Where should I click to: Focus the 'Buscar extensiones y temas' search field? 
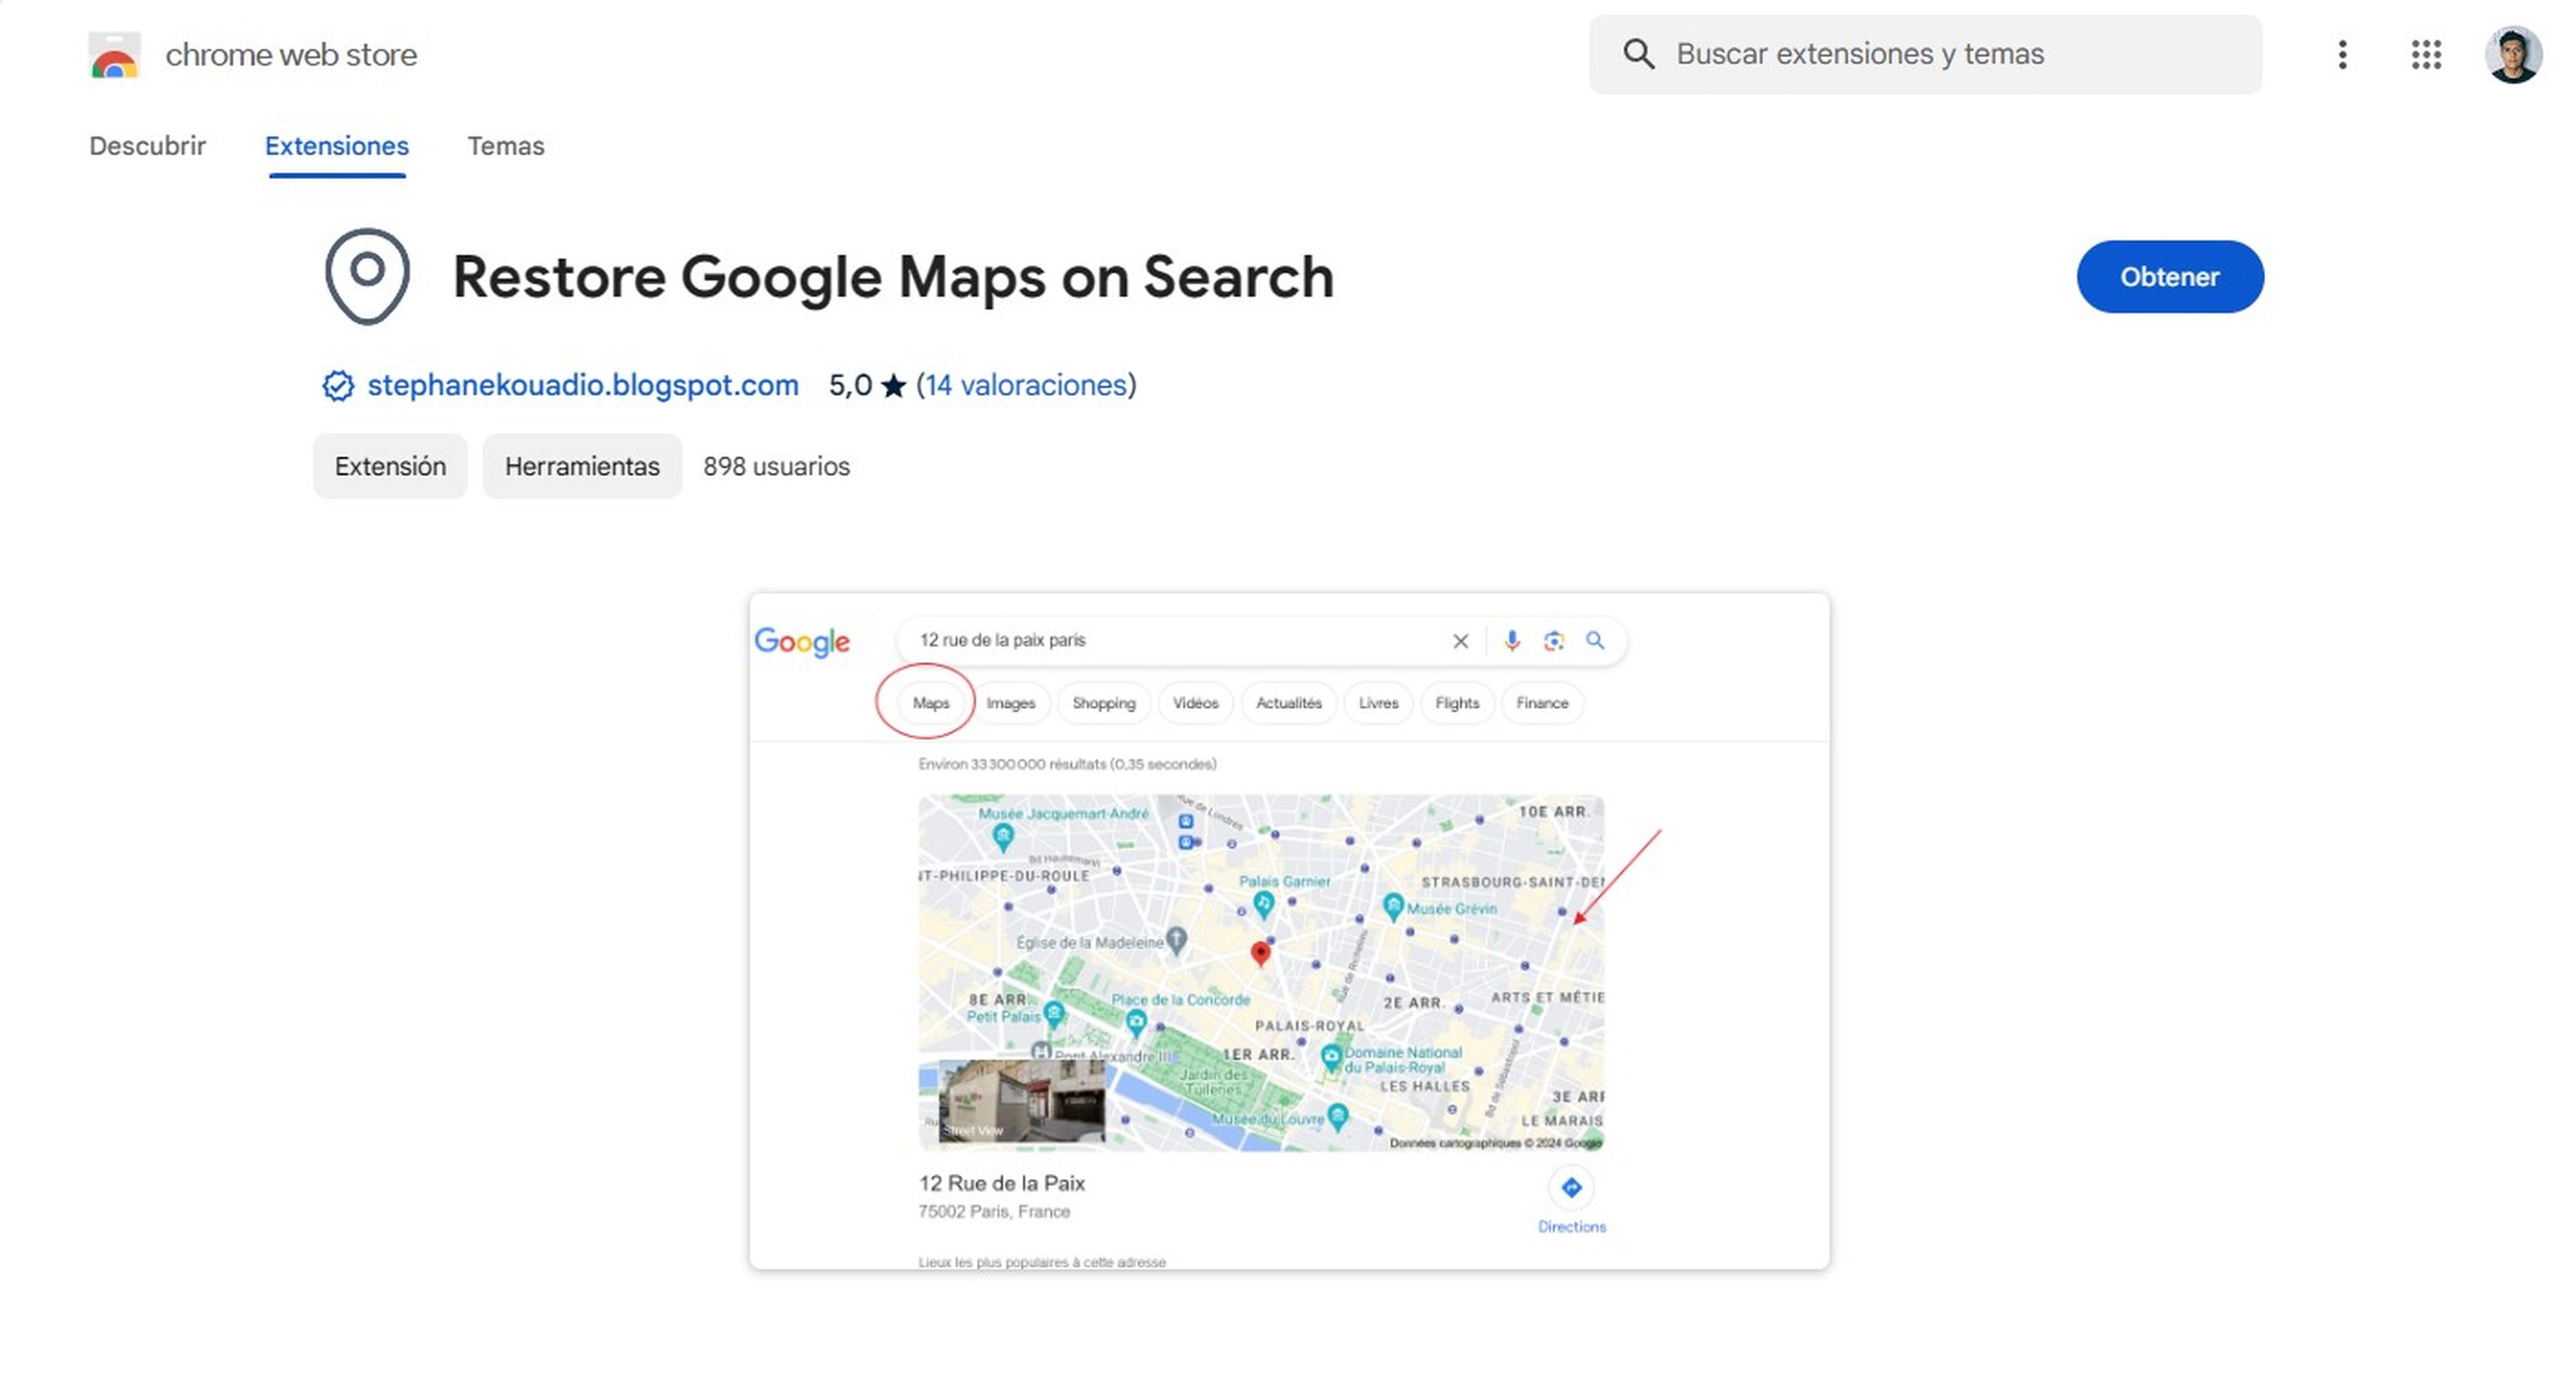1925,54
